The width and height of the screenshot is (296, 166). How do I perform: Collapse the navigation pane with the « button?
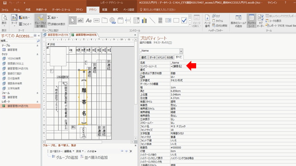click(39, 36)
